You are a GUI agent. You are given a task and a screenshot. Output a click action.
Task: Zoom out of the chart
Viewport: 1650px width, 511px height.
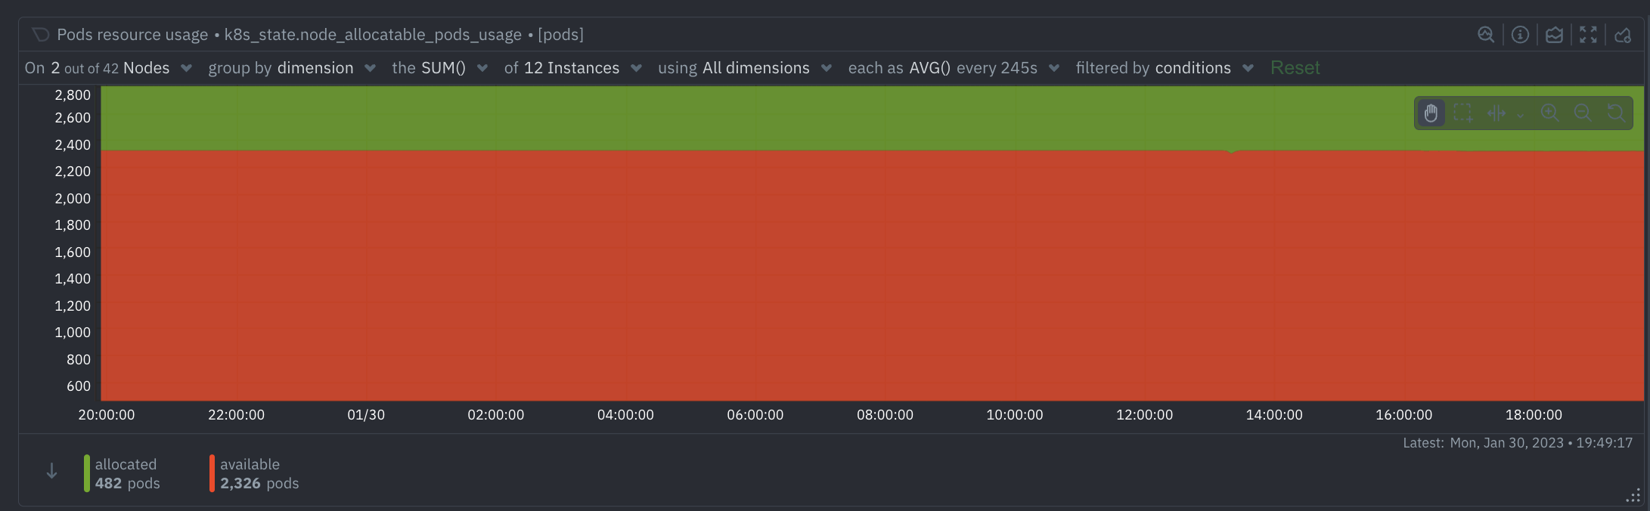pyautogui.click(x=1583, y=113)
